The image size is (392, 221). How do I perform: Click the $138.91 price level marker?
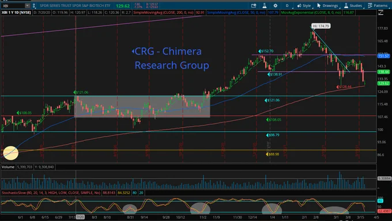(275, 74)
